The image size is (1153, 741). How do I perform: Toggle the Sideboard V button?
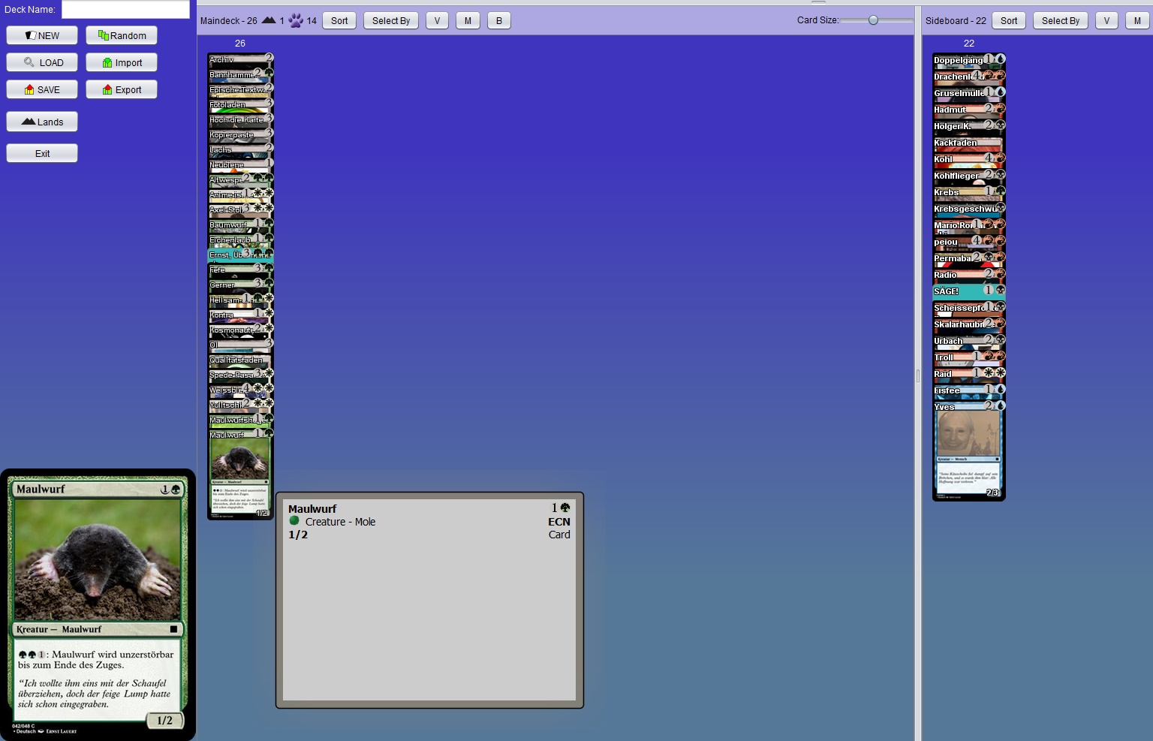[1106, 20]
